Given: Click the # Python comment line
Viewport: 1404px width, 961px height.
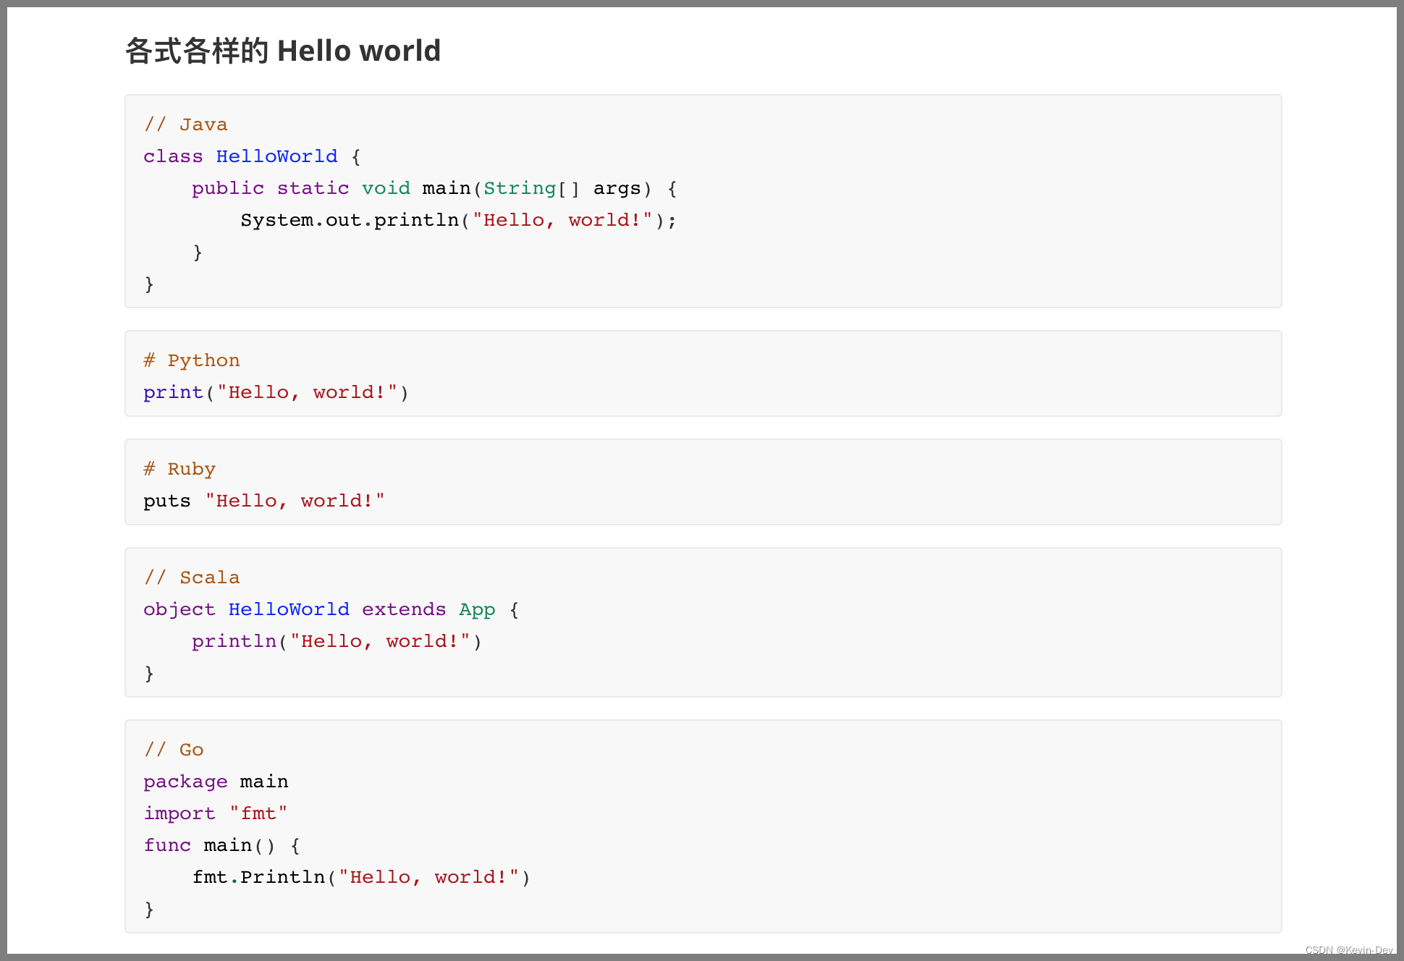Looking at the screenshot, I should coord(191,360).
